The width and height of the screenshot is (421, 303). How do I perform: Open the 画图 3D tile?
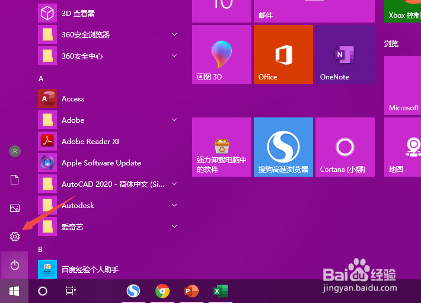[222, 55]
